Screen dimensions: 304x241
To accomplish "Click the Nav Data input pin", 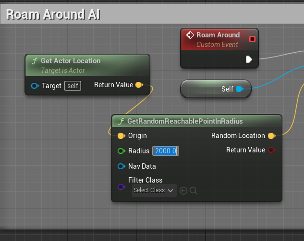I will tap(121, 166).
